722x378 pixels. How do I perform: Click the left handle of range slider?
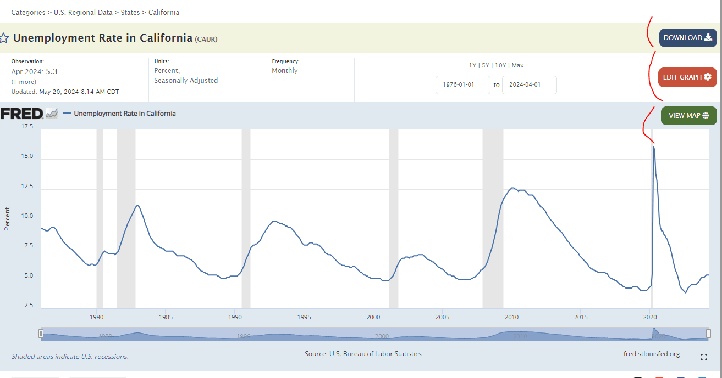41,334
